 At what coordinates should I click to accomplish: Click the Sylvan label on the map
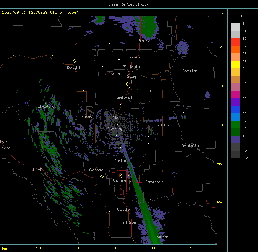click(117, 73)
